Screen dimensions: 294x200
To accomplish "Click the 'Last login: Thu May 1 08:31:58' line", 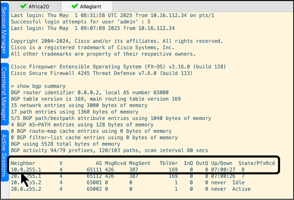I will click(x=112, y=15).
